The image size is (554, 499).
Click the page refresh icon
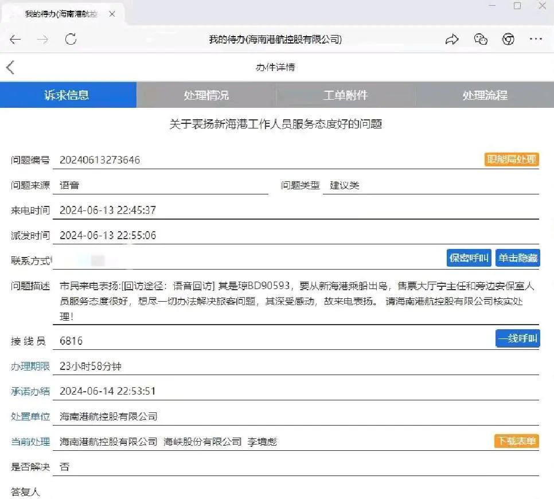click(x=71, y=40)
